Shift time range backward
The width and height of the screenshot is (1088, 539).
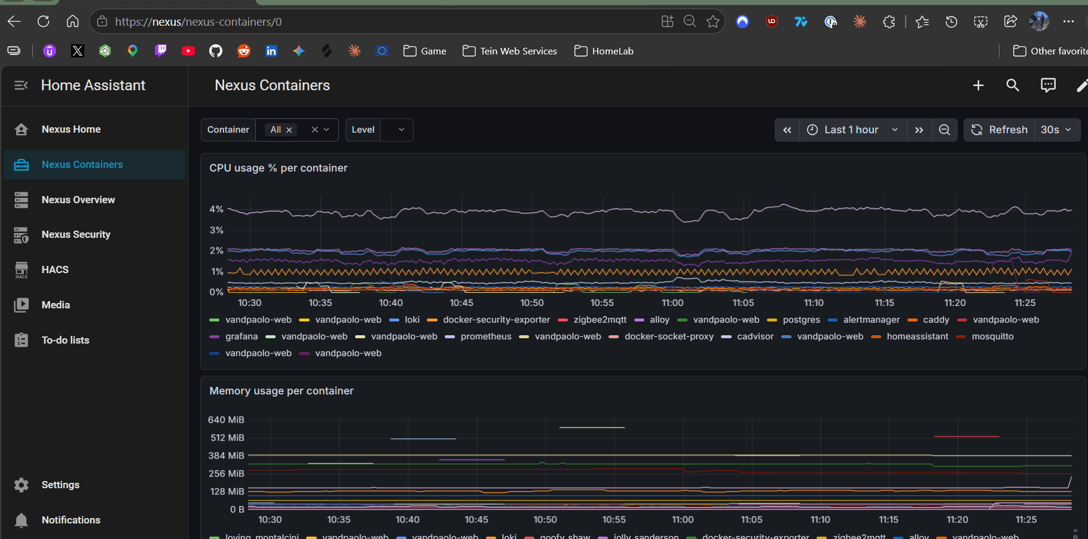point(787,130)
